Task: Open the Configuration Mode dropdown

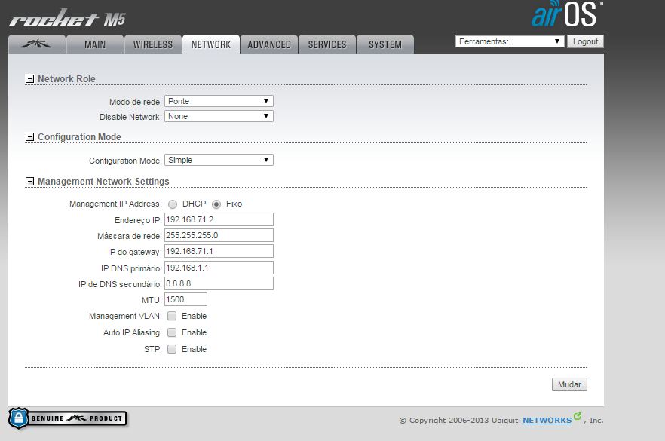Action: click(x=219, y=160)
